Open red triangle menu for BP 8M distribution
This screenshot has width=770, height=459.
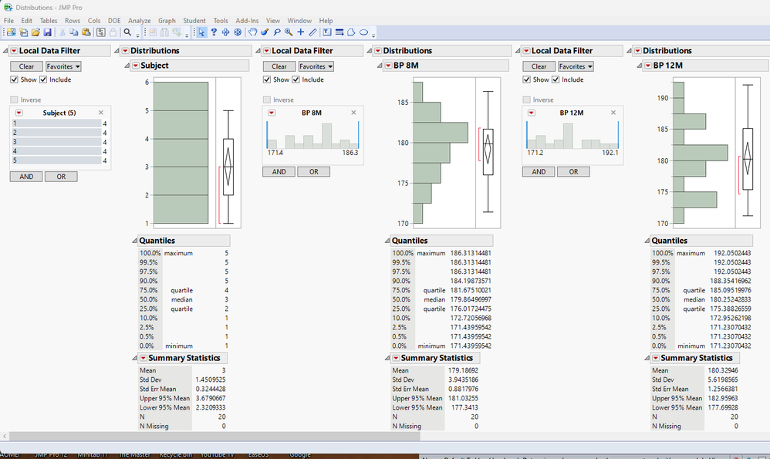coord(388,66)
